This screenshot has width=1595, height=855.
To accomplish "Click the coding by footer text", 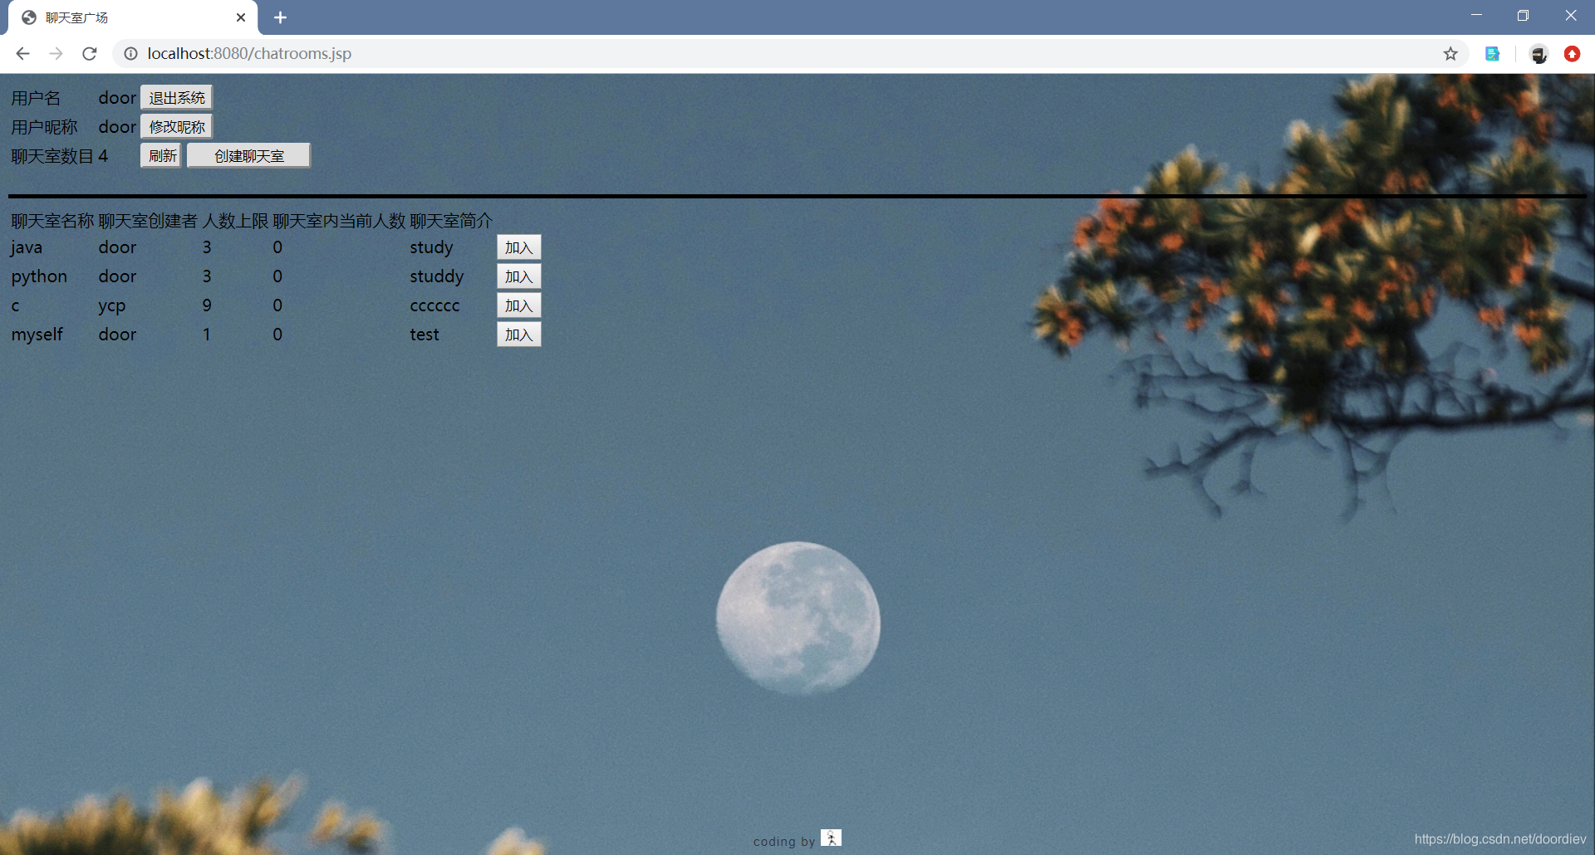I will pos(784,841).
